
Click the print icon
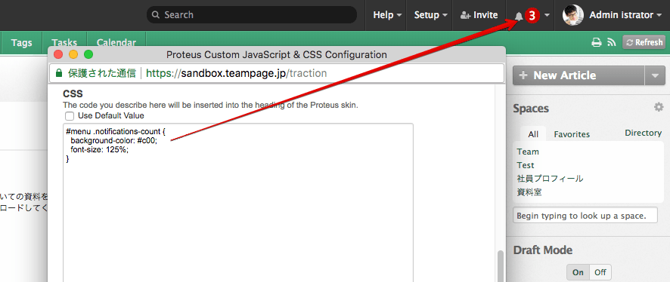tap(597, 42)
